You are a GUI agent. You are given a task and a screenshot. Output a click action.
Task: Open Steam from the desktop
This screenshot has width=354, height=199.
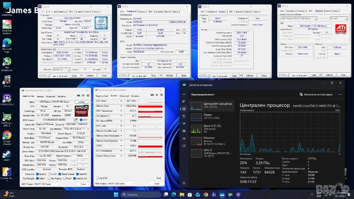click(7, 155)
